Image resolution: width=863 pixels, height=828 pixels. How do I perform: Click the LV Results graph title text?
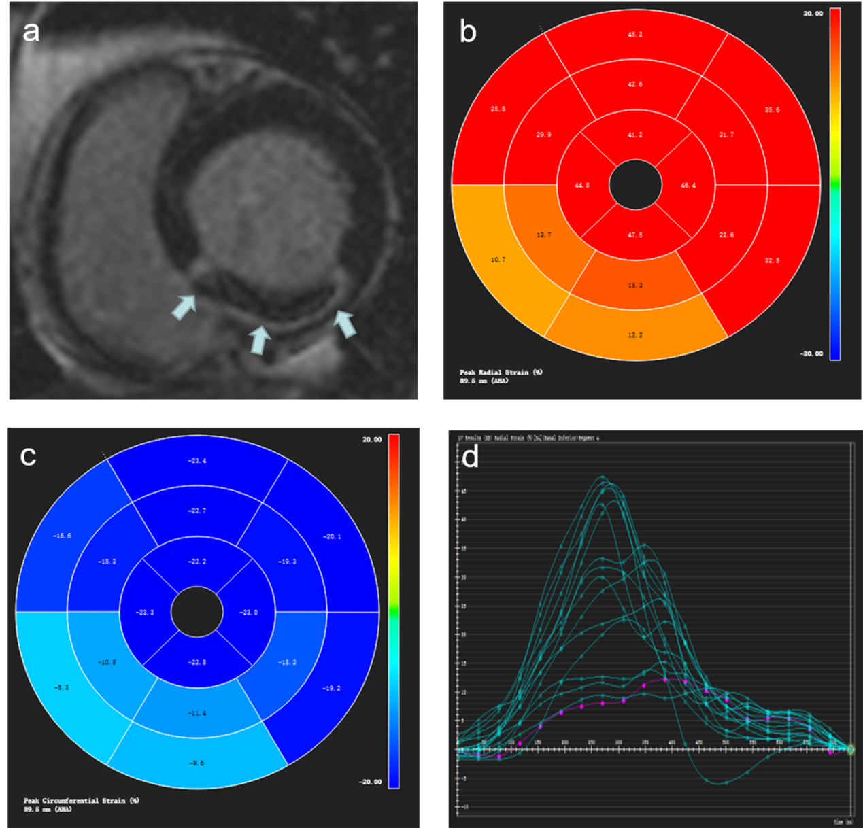528,438
